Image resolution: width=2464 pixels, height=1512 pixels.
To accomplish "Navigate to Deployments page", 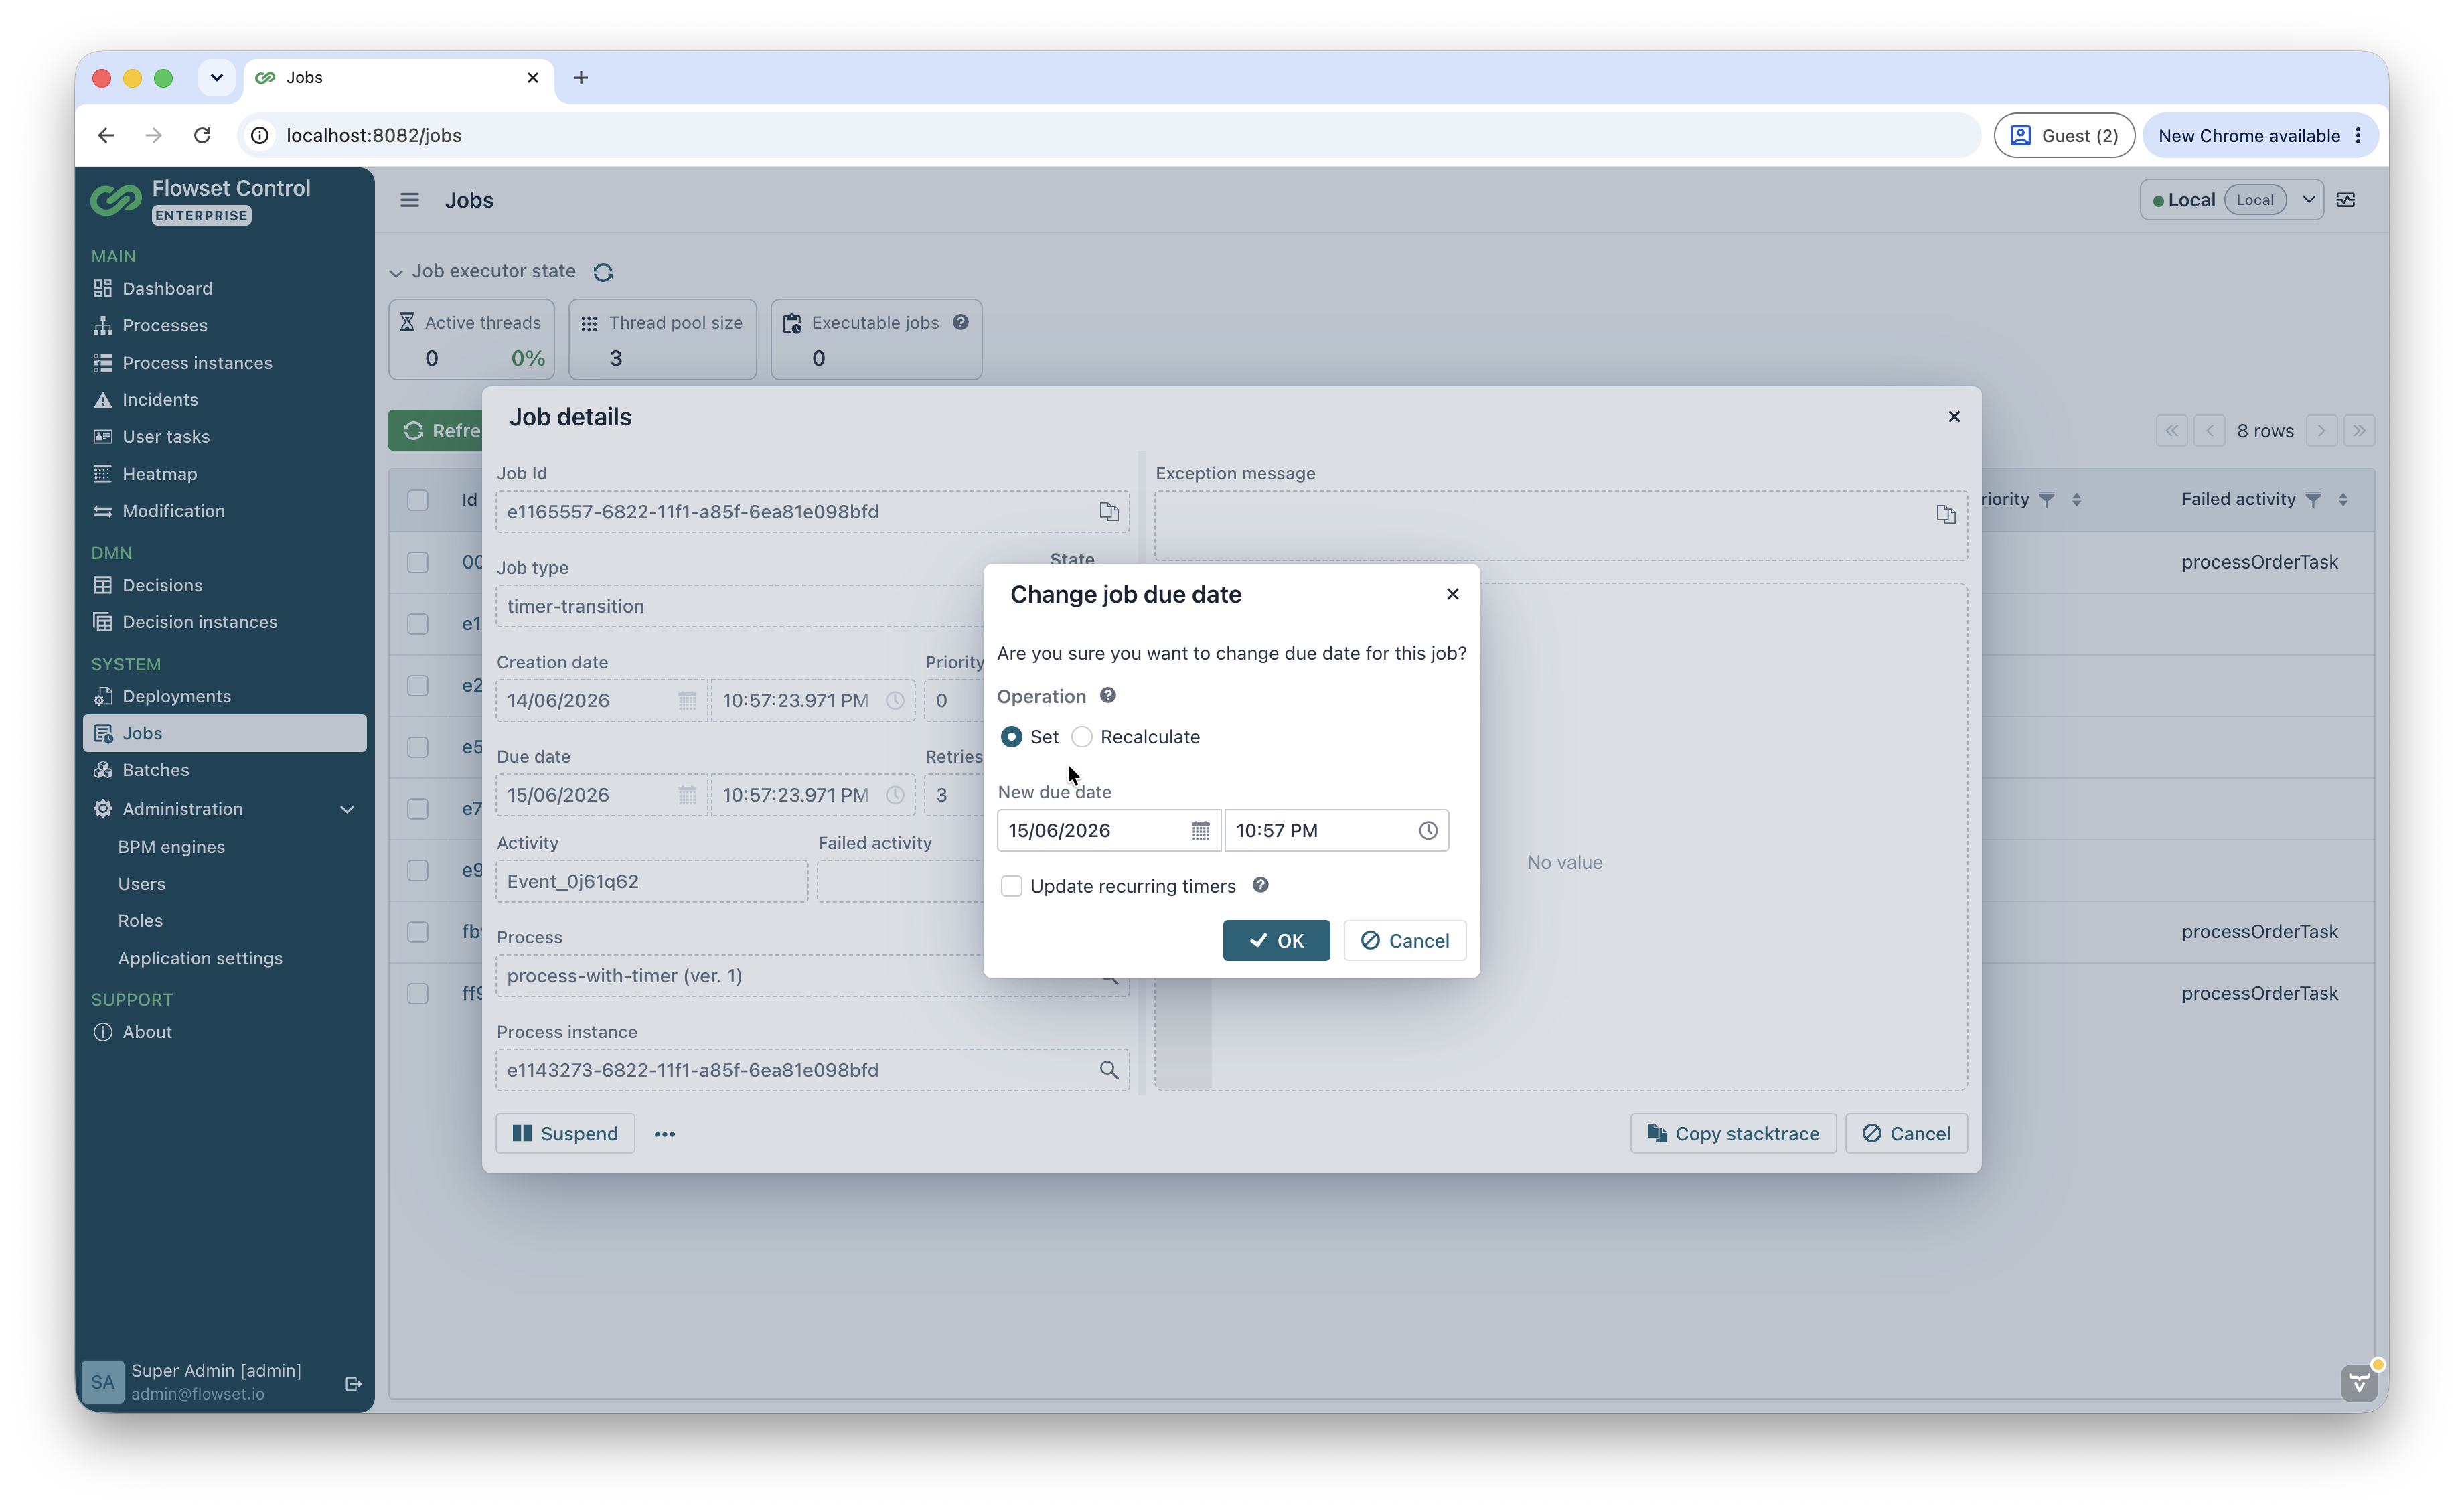I will pyautogui.click(x=176, y=696).
